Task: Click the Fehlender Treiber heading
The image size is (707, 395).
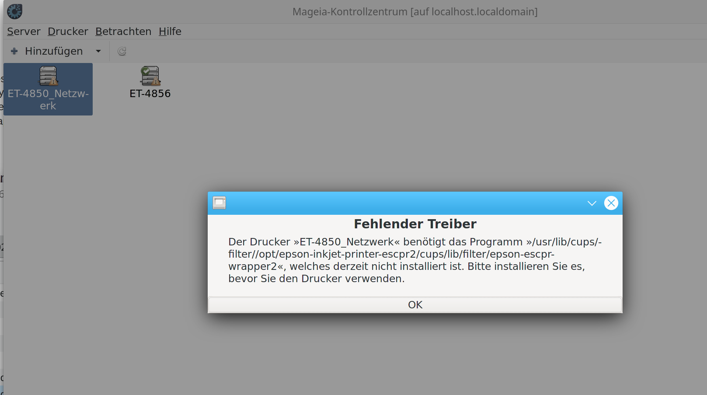Action: click(415, 224)
